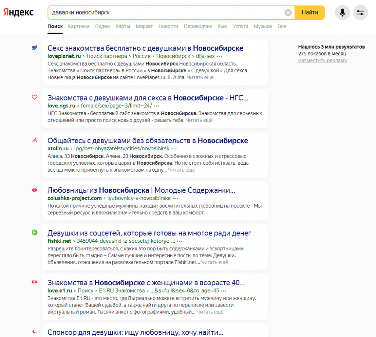This screenshot has width=376, height=337.
Task: Open the more-options dots for the atolin.ru result
Action: coord(174,149)
